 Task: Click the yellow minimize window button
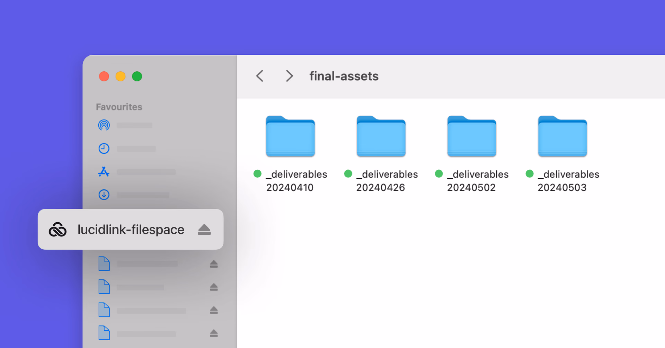click(121, 76)
